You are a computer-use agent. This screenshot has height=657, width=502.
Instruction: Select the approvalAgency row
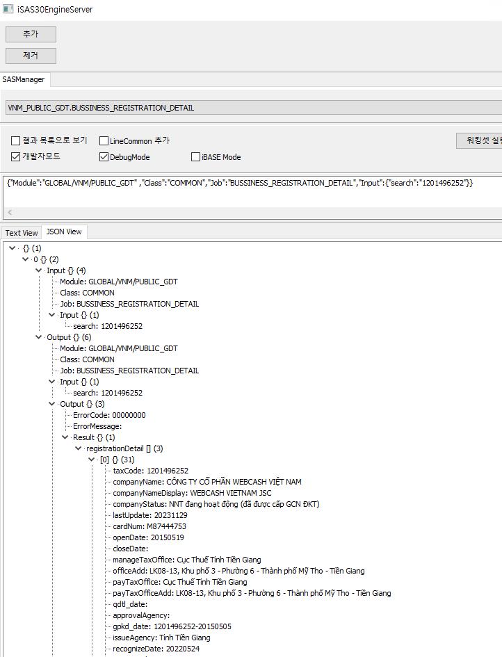(x=141, y=615)
